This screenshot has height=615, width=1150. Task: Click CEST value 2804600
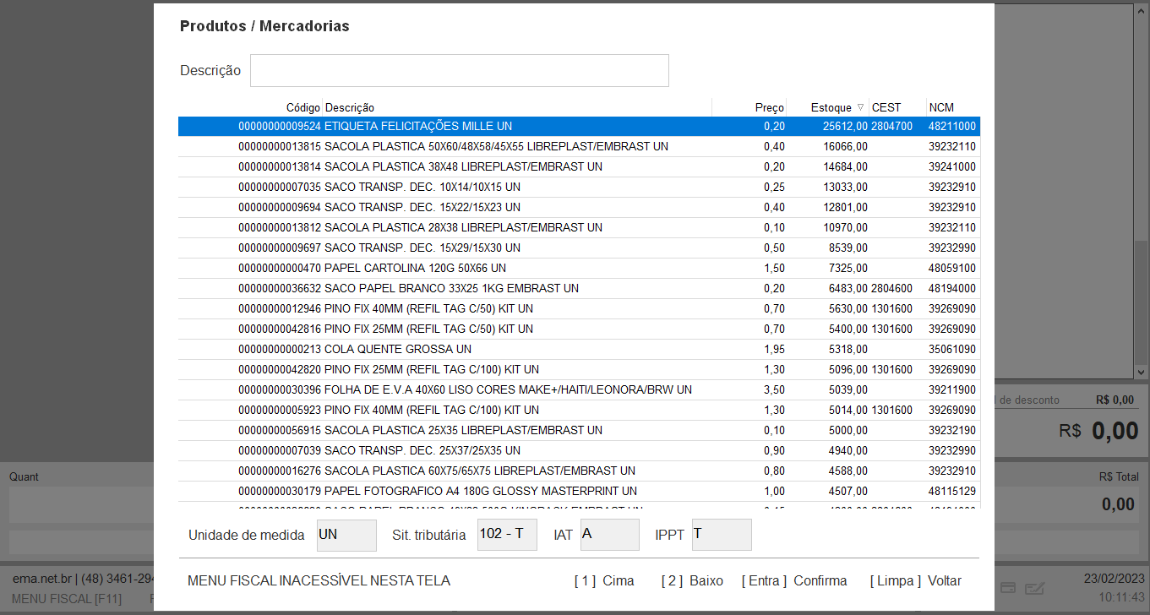892,288
